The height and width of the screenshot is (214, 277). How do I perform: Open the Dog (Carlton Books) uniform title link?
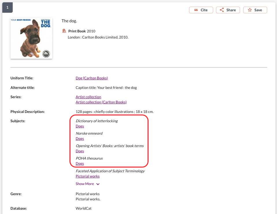[x=92, y=78]
